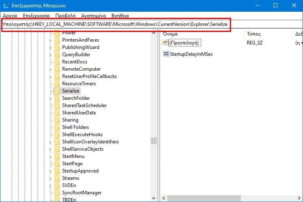Click the tree pane scroll up arrow
Viewport: 303px width, 202px height.
[154, 33]
